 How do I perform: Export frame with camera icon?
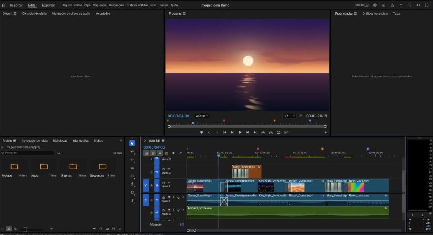point(278,133)
